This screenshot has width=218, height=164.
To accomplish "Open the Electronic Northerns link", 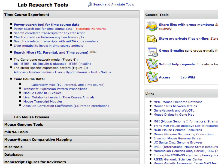I will coord(91,29).
